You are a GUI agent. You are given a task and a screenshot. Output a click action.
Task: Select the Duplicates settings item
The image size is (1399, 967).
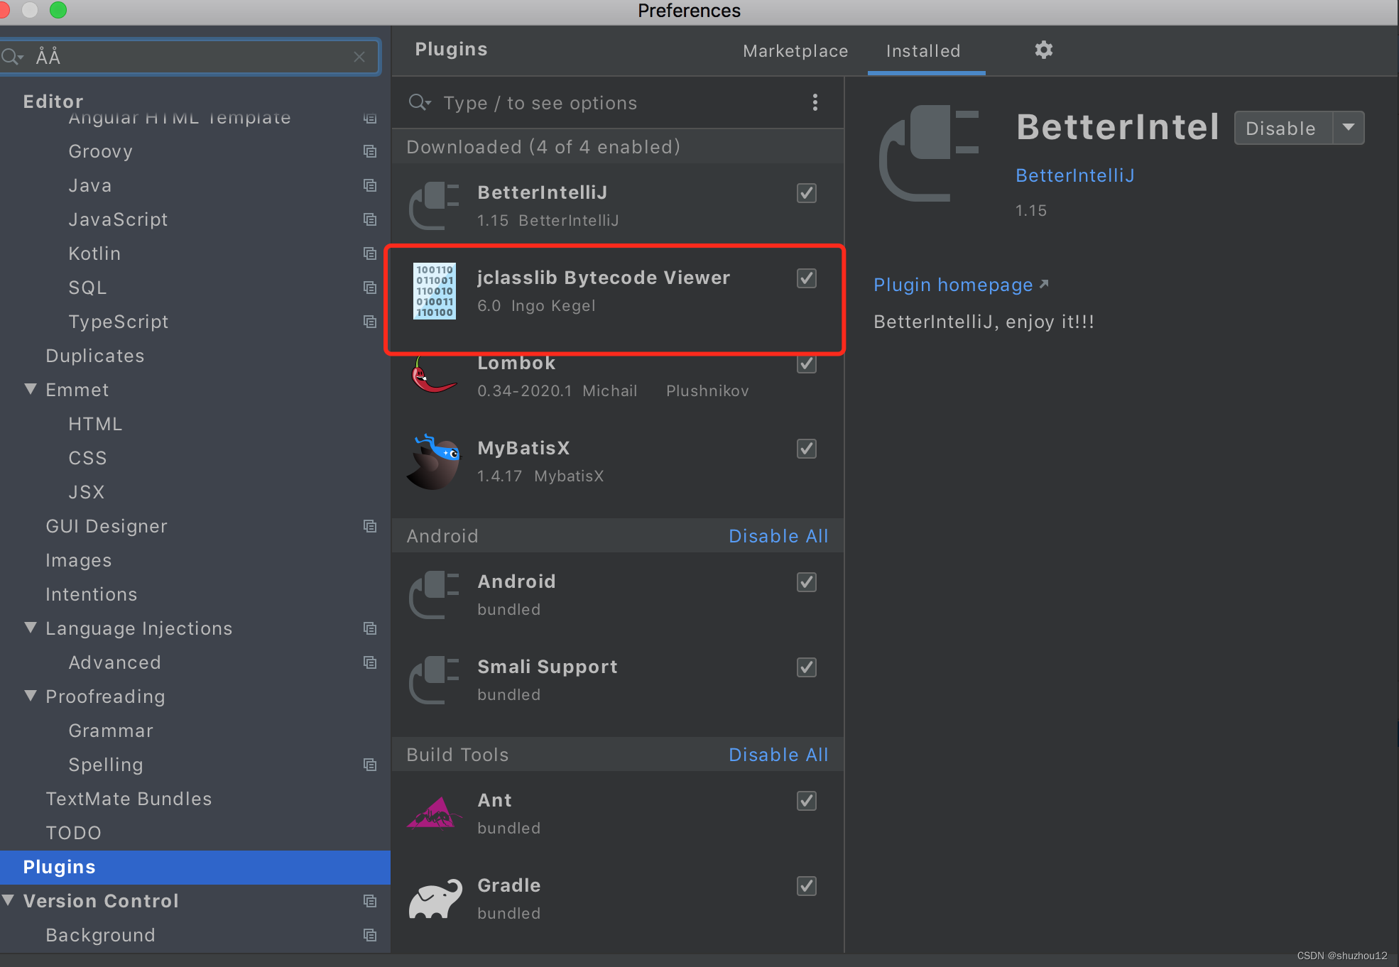(x=95, y=356)
